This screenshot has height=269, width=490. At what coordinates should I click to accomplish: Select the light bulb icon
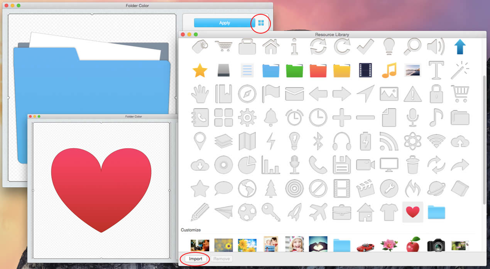click(x=389, y=46)
